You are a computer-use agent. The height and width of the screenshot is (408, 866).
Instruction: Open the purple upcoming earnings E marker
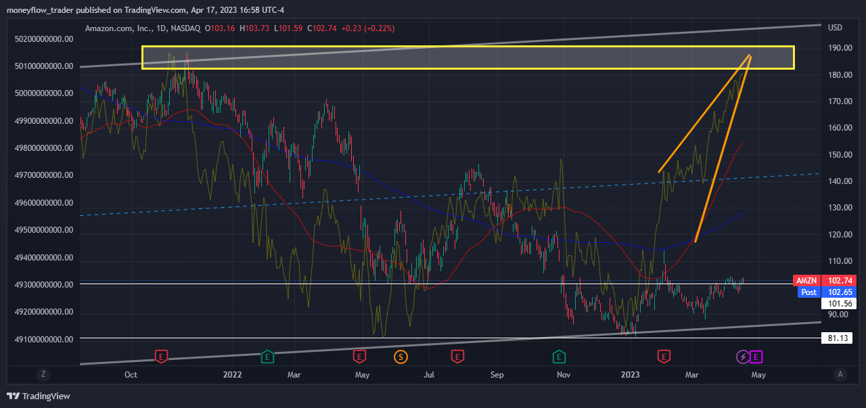pyautogui.click(x=756, y=355)
